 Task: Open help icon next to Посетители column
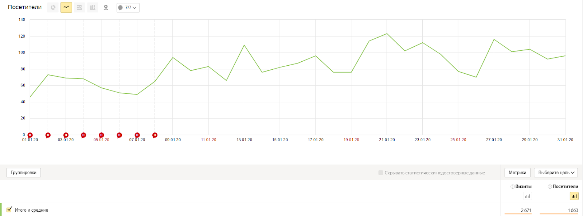tap(550, 186)
